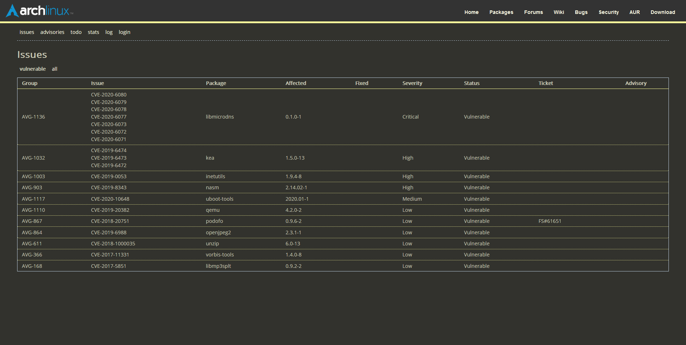Open the kea package link
686x345 pixels.
(210, 158)
